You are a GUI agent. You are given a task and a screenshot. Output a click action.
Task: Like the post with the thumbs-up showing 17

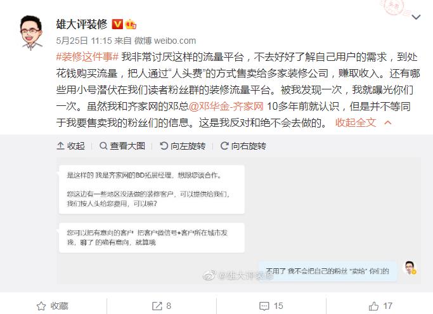pyautogui.click(x=380, y=306)
